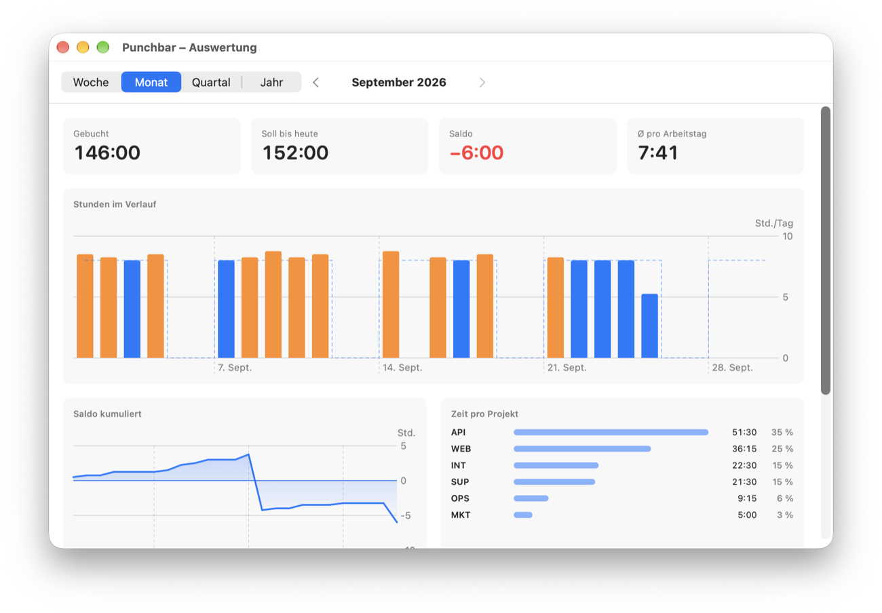Click the 6 % share value
The height and width of the screenshot is (613, 882).
[785, 498]
